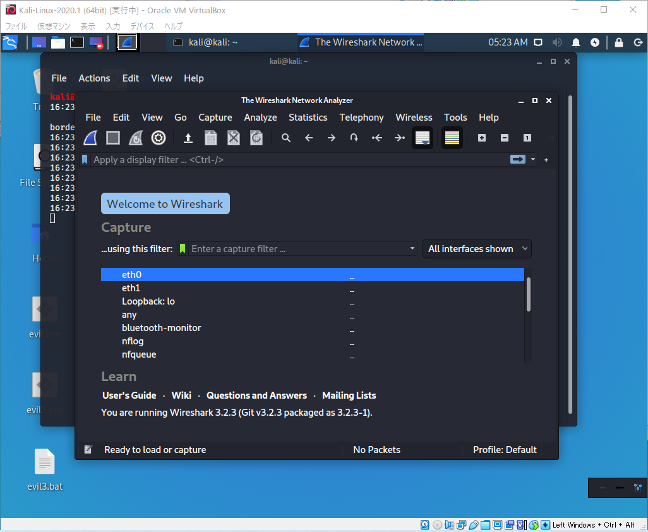Open terminal window Help menu
Image resolution: width=648 pixels, height=532 pixels.
coord(193,78)
